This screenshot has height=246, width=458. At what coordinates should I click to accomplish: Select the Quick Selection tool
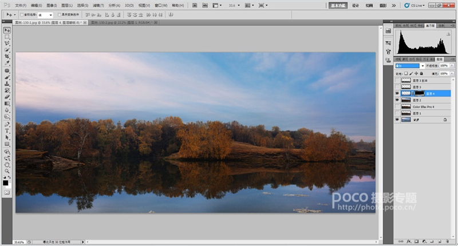tap(7, 50)
